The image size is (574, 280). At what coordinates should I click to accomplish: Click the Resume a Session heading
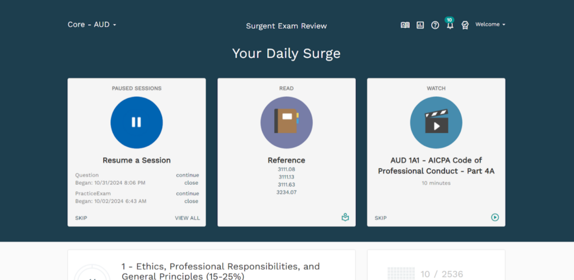coord(137,160)
